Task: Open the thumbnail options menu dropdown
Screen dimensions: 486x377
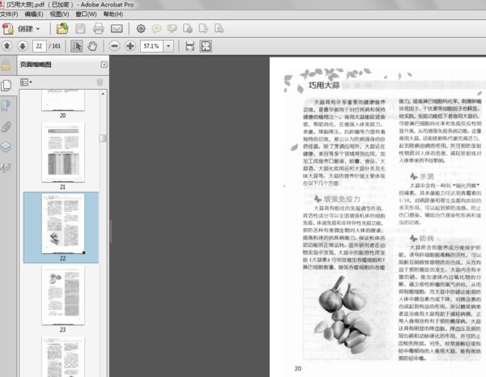Action: 26,82
